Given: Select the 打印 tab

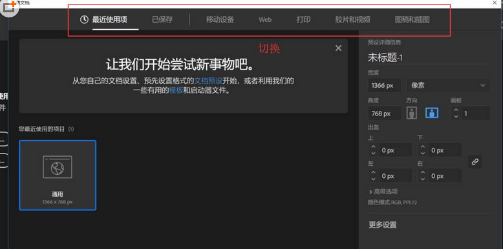Looking at the screenshot, I should coord(303,20).
